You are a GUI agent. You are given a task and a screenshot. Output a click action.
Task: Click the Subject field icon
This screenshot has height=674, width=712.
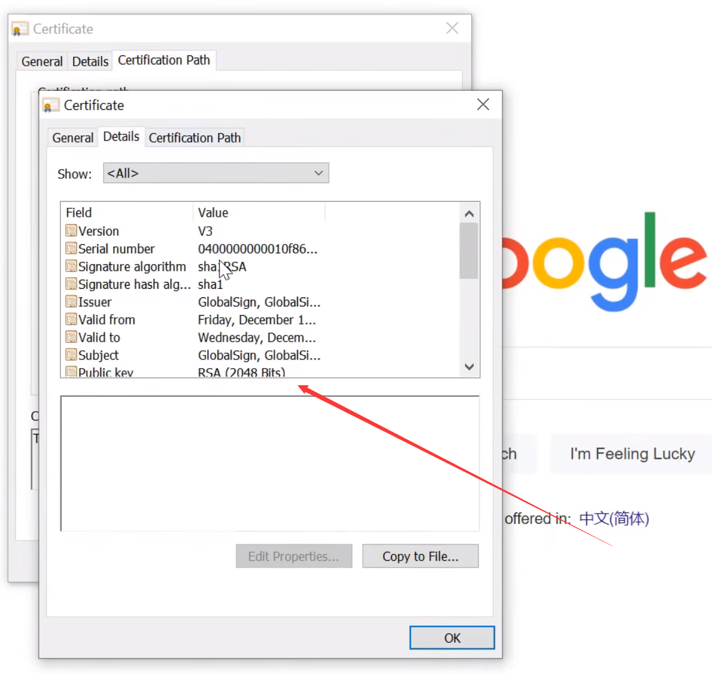tap(71, 355)
